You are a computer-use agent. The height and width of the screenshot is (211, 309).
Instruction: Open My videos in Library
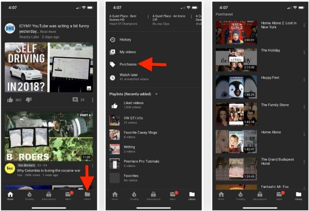[153, 52]
